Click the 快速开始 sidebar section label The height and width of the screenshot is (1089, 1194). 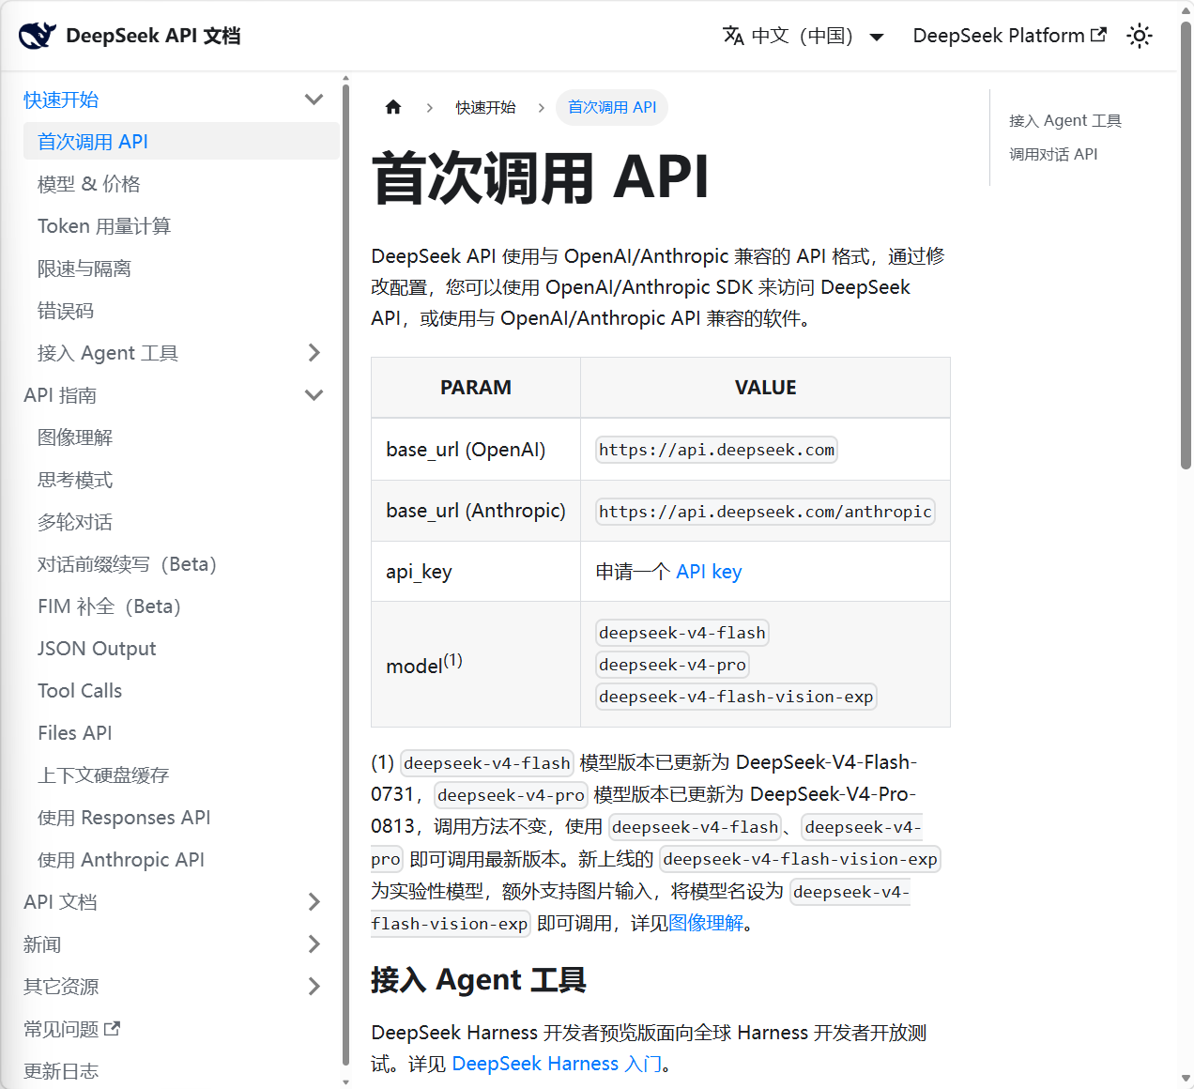[61, 100]
